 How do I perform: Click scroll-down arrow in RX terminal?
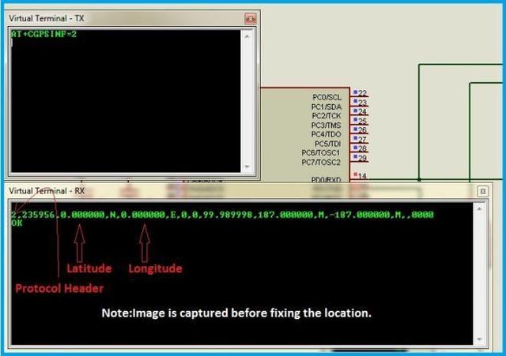click(479, 339)
